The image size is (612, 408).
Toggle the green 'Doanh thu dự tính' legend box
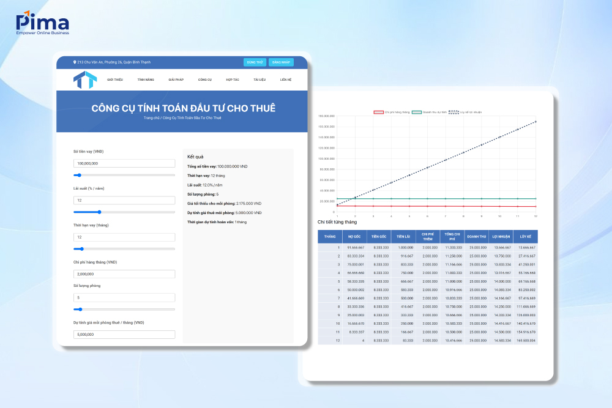point(417,112)
